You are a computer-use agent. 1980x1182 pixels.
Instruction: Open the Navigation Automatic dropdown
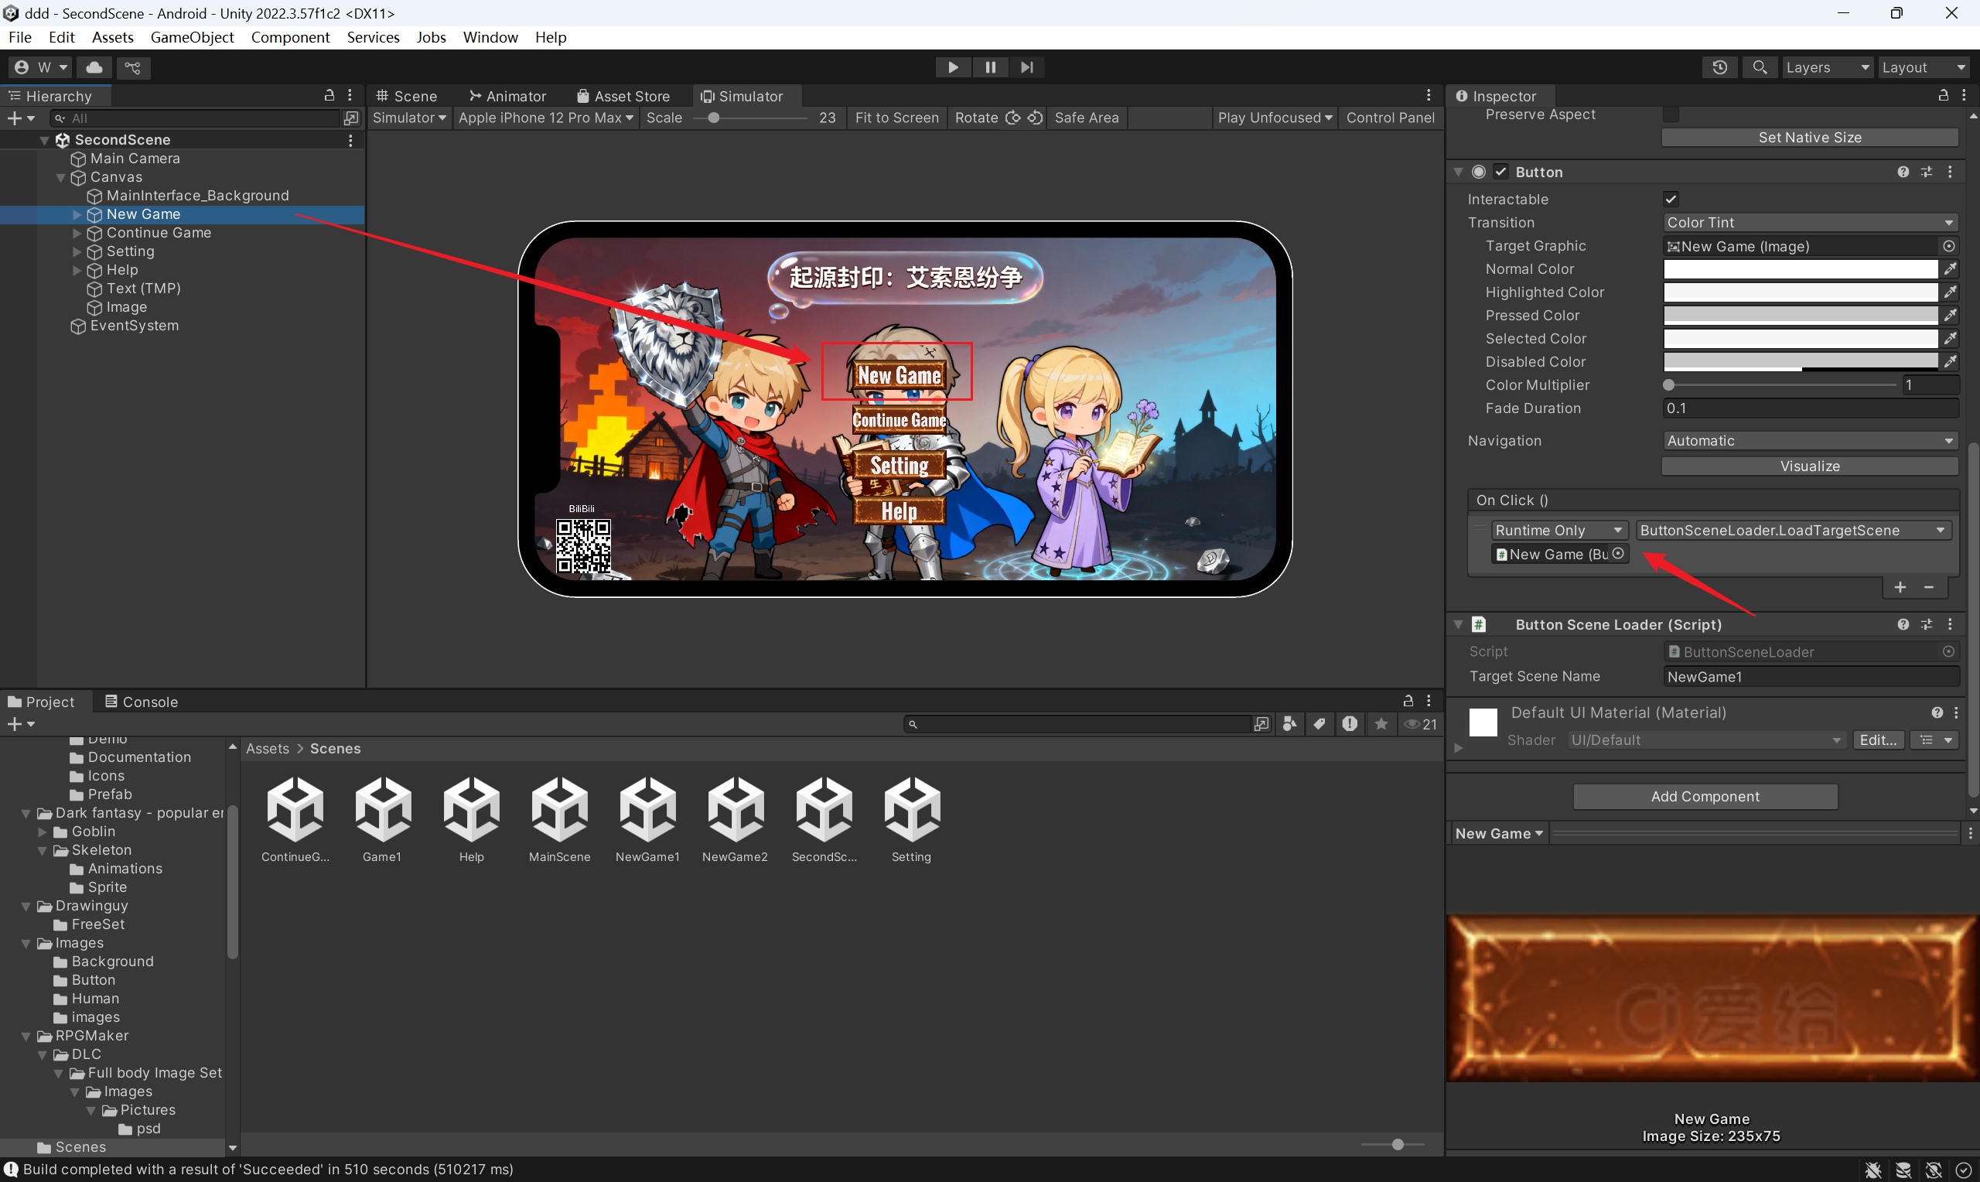pos(1811,441)
